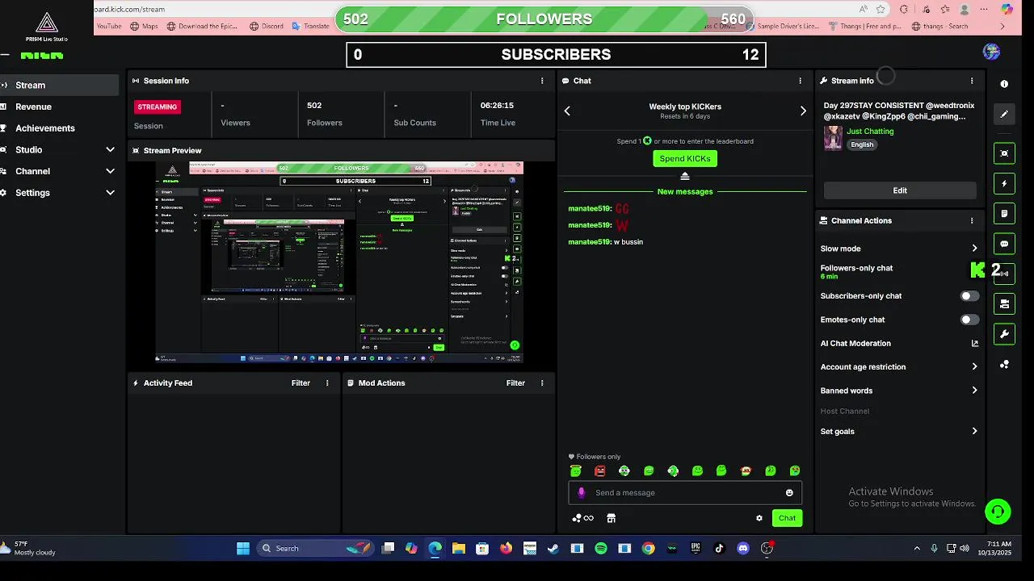Click the three-dots cluster icon in right sidebar

tap(1004, 365)
